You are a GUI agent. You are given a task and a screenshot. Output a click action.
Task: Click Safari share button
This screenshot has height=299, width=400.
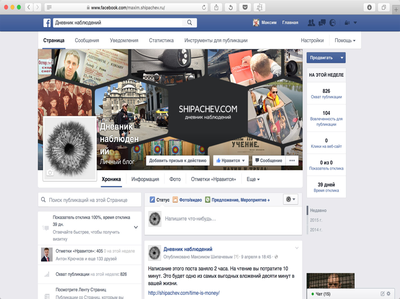216,8
